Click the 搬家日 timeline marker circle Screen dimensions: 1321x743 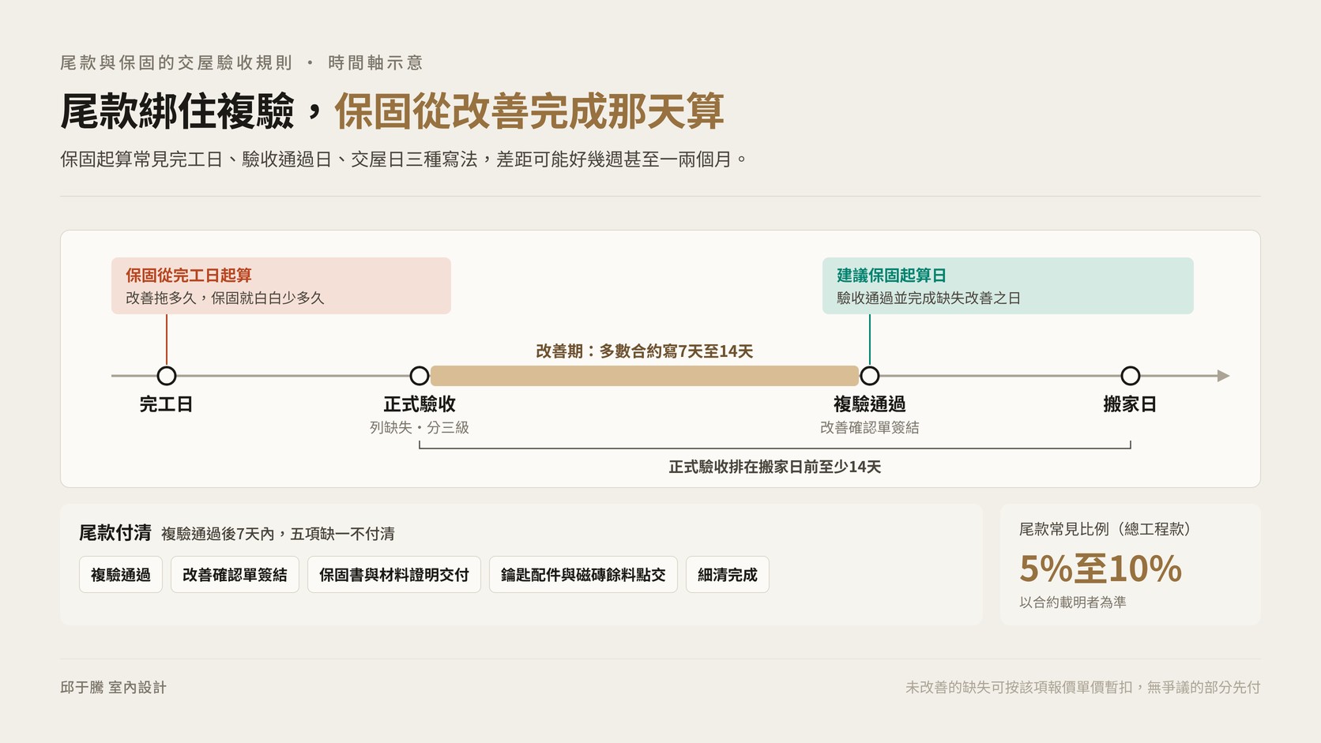(1131, 376)
